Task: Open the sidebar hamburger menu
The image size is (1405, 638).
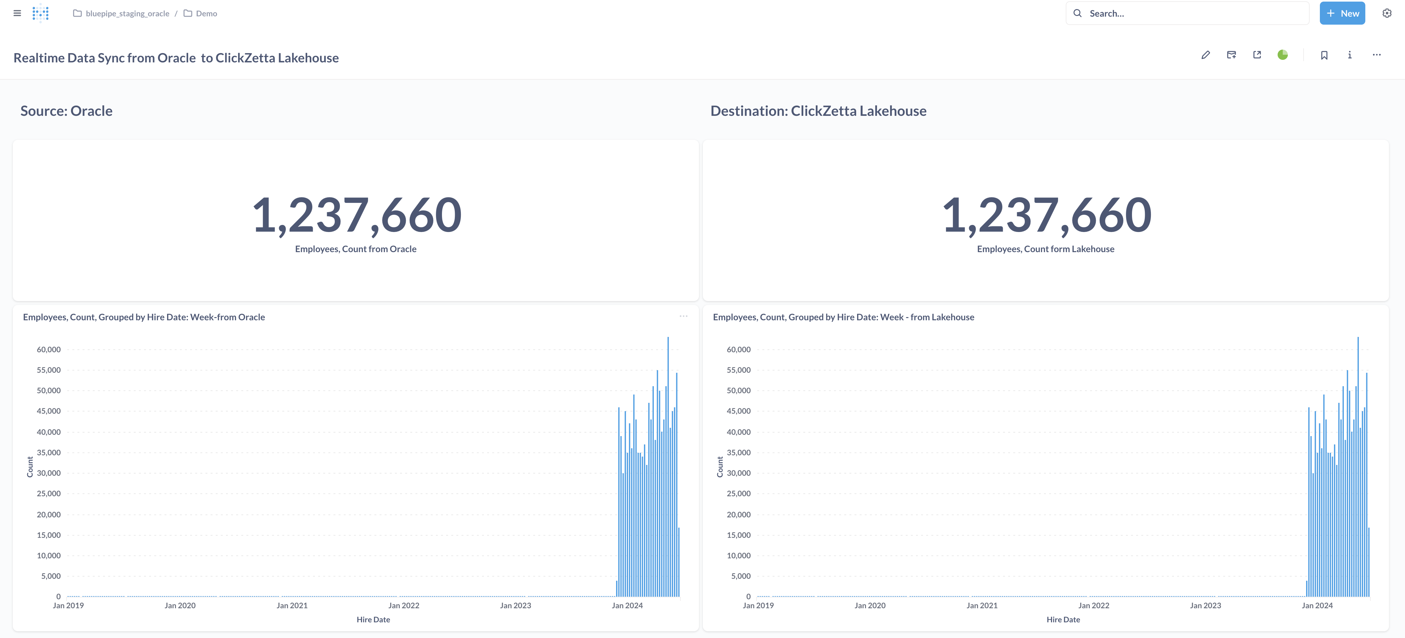Action: (18, 13)
